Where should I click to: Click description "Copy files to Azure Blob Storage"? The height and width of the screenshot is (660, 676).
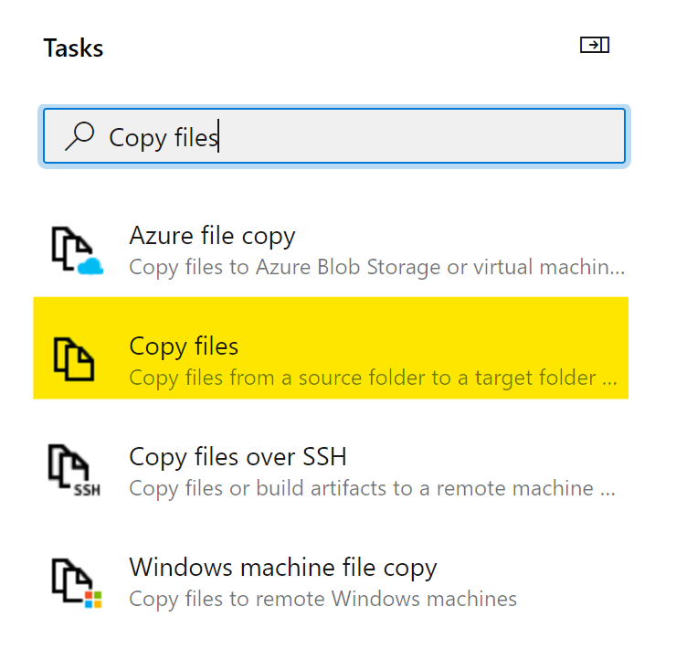pyautogui.click(x=376, y=268)
